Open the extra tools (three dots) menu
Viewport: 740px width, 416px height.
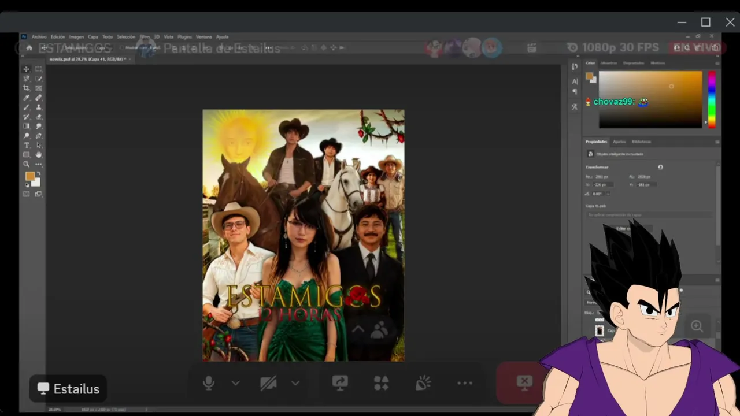click(x=39, y=164)
